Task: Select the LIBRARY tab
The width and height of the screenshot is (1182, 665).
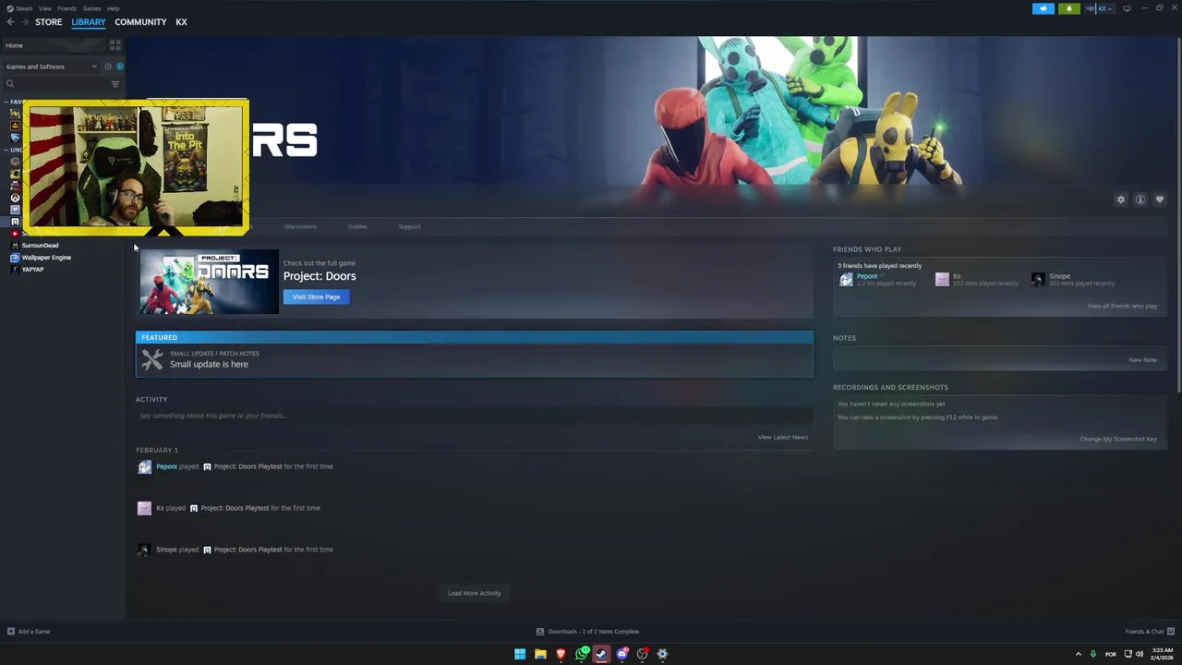Action: point(89,22)
